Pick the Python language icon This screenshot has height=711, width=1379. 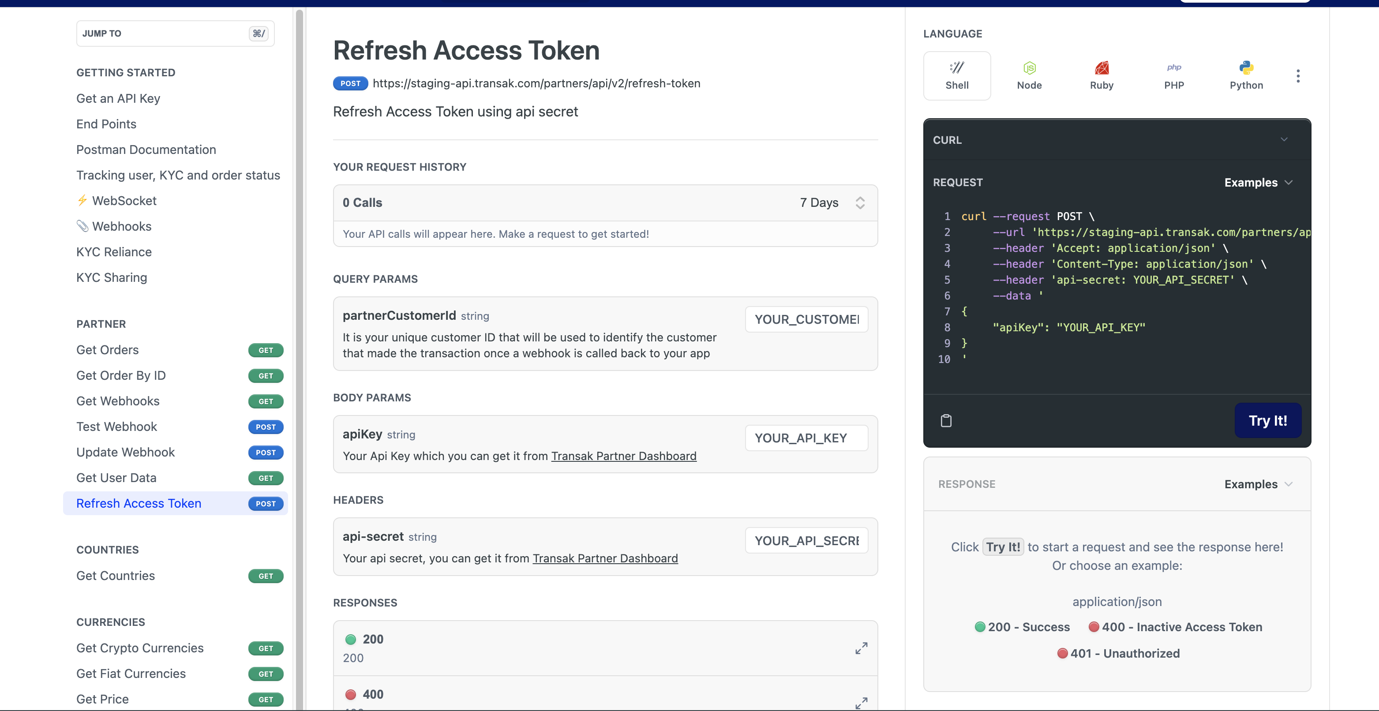tap(1246, 75)
